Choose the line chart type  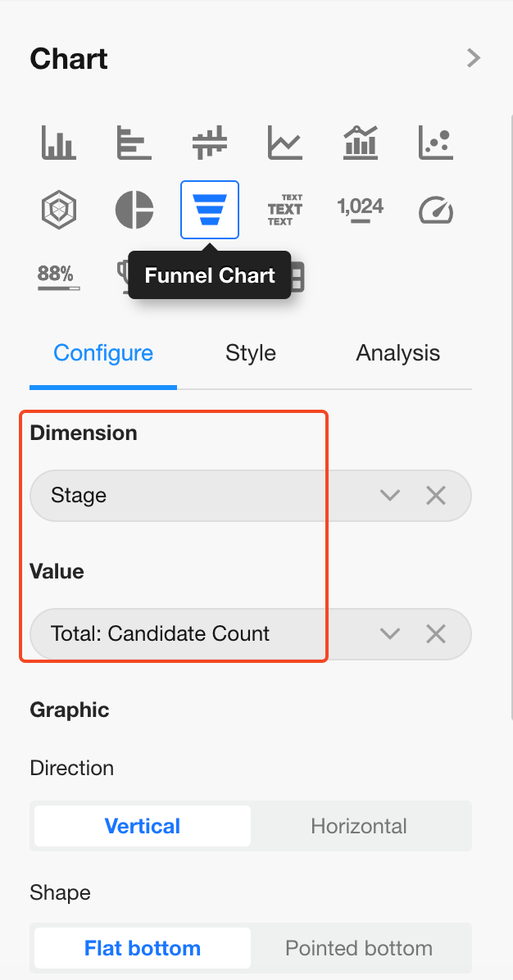pyautogui.click(x=285, y=143)
